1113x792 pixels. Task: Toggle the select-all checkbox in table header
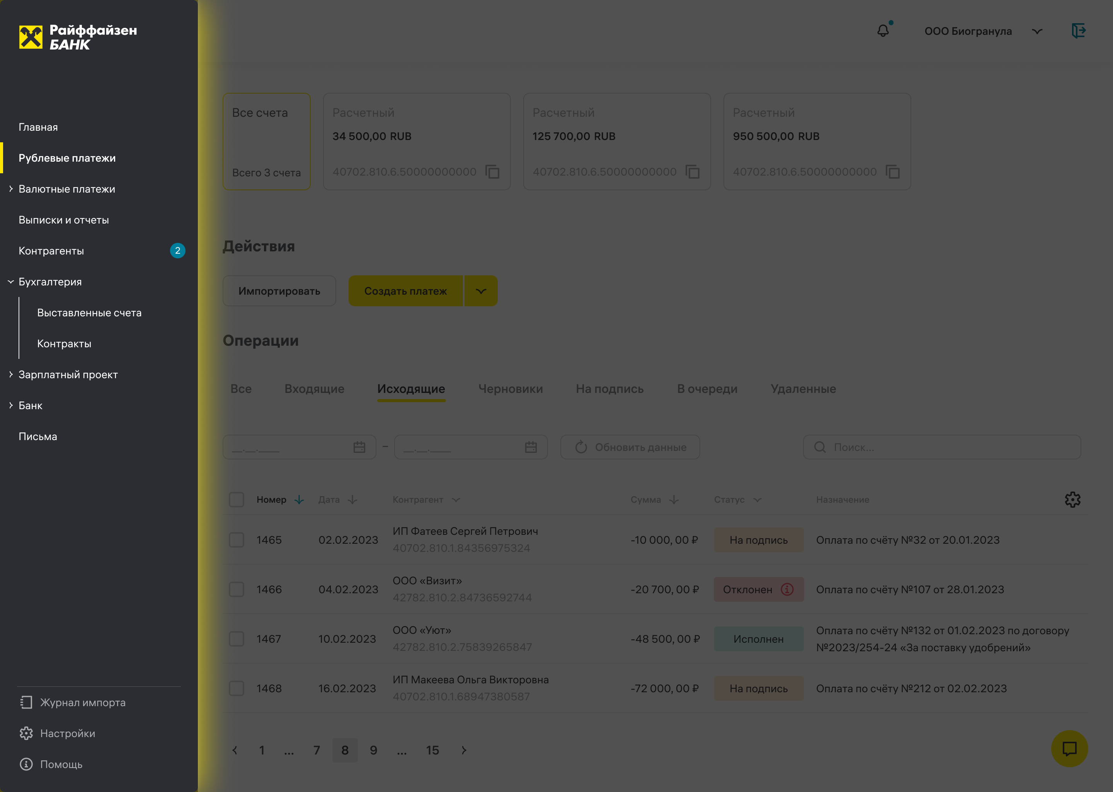pos(237,499)
